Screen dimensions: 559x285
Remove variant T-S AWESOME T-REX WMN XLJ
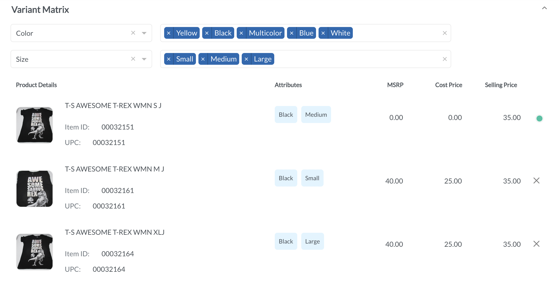click(536, 244)
